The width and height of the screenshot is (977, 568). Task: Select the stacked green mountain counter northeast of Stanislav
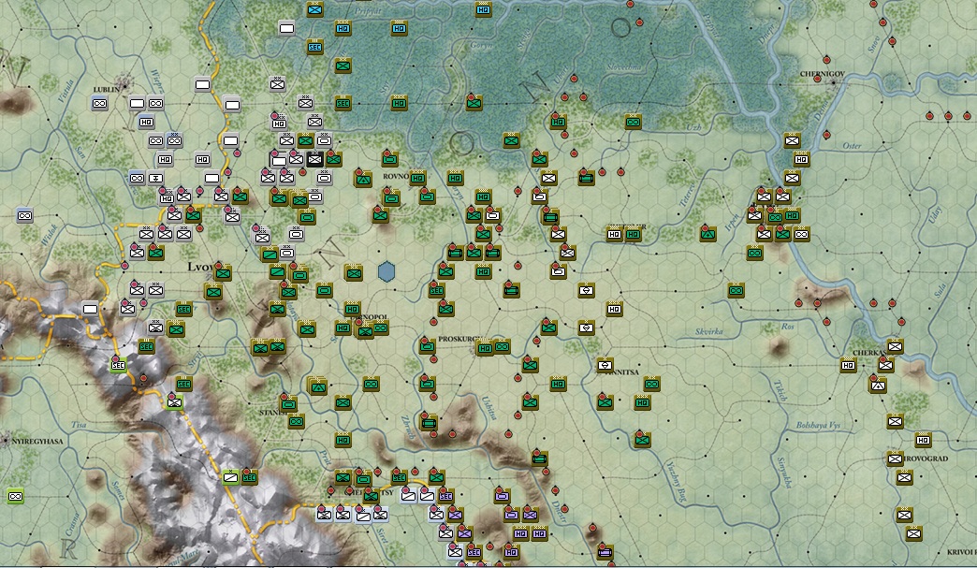click(x=318, y=386)
